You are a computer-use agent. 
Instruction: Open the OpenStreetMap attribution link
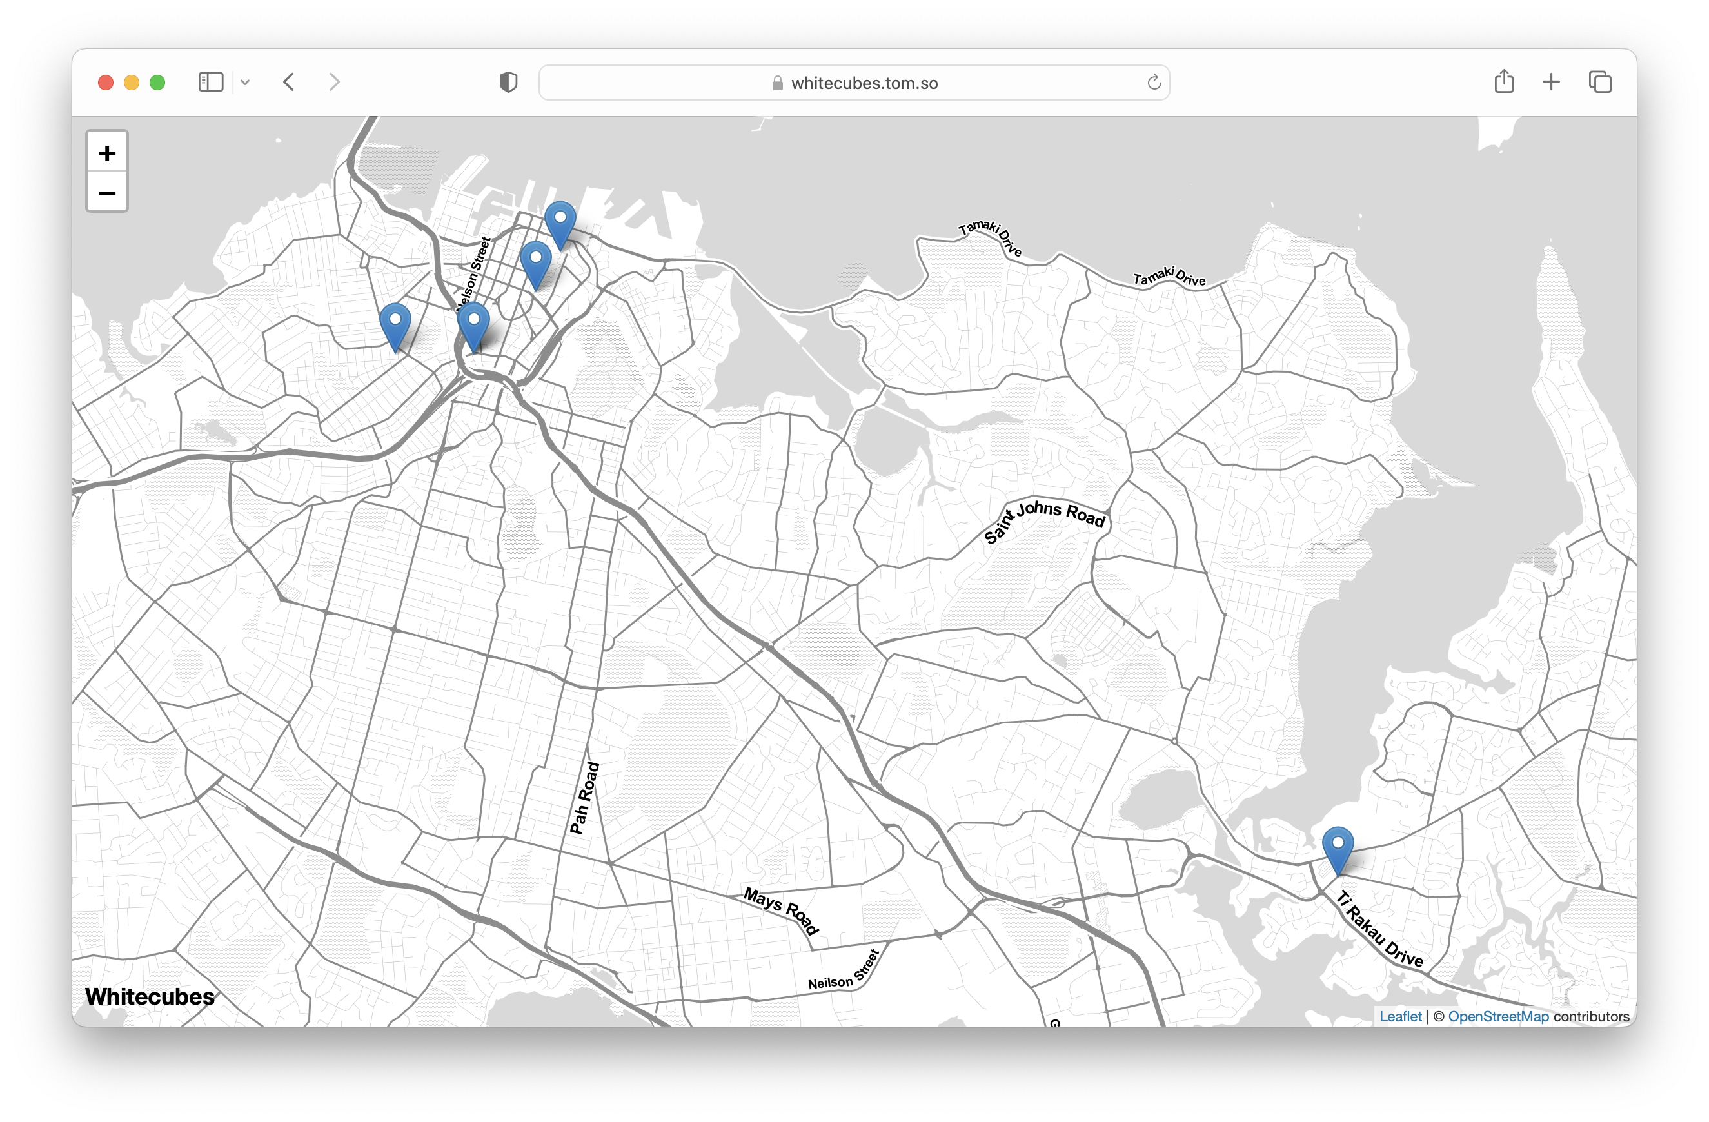coord(1498,1016)
